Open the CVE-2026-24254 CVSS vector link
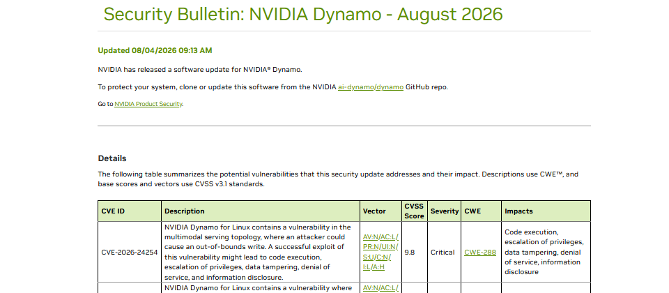 point(380,252)
